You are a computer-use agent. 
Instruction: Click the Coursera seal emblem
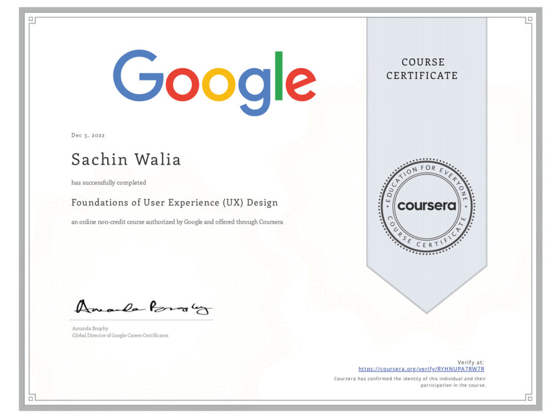pos(427,206)
